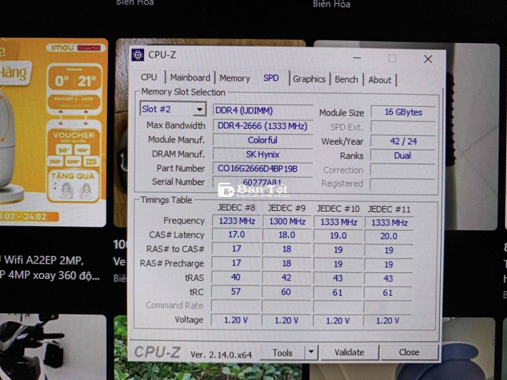Click the tRC value 57 cell

coord(236,291)
